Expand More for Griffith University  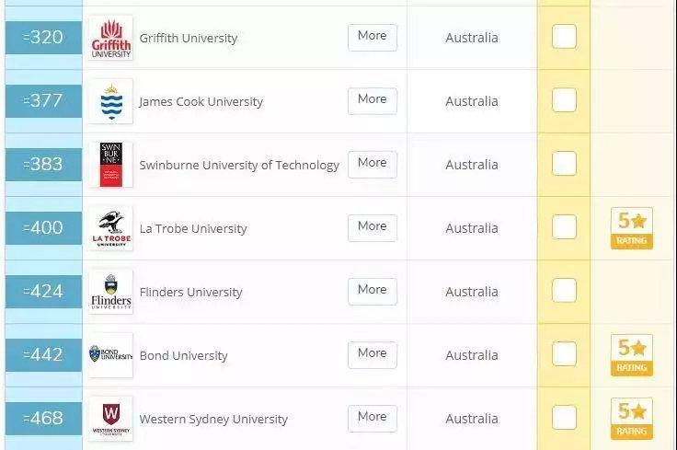[373, 38]
